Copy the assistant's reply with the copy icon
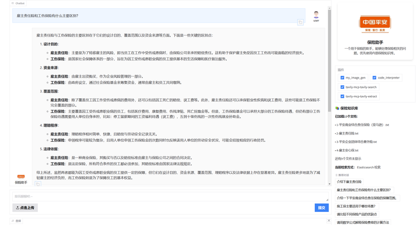The image size is (419, 225). [38, 184]
